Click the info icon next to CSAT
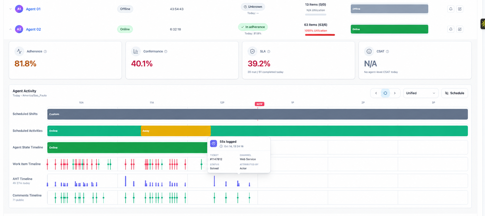The image size is (485, 216). (x=387, y=51)
